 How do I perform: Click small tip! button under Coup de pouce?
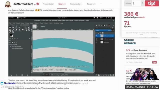coord(154,62)
